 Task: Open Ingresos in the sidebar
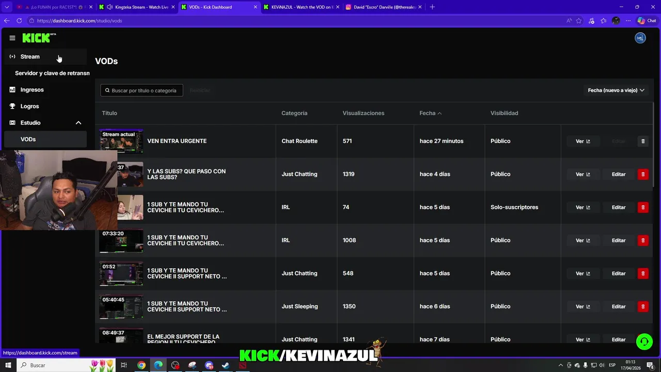click(45, 89)
